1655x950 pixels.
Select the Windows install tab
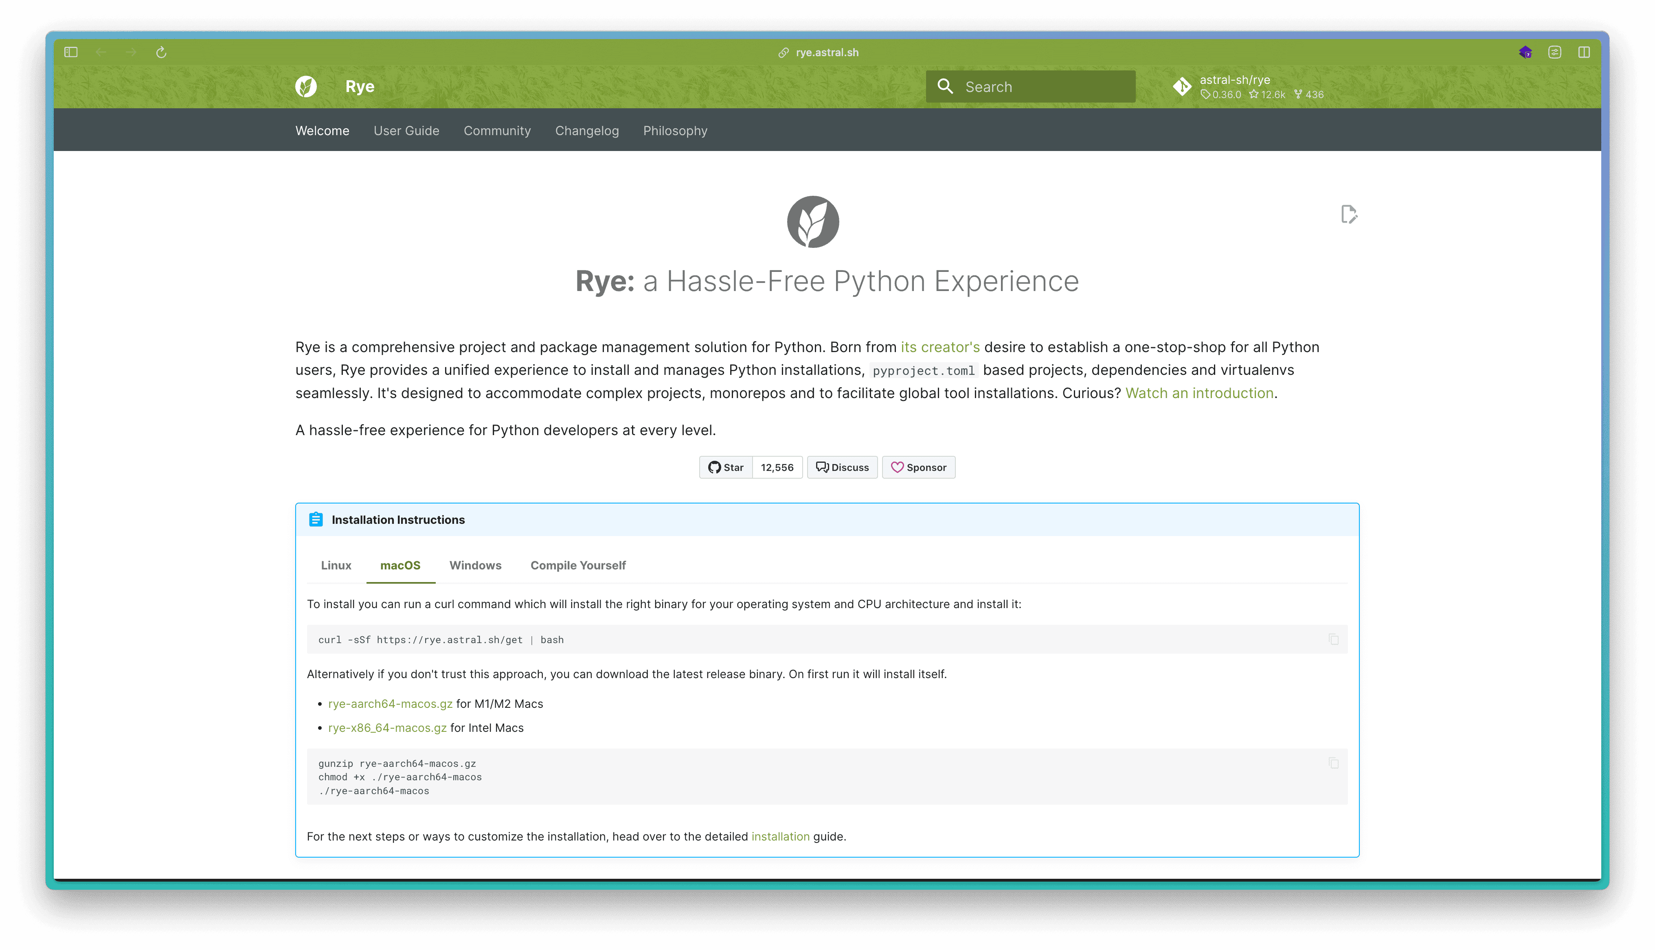(x=475, y=565)
